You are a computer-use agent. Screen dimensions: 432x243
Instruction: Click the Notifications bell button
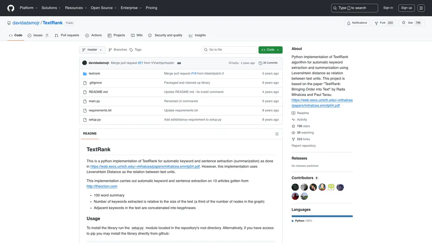pyautogui.click(x=357, y=23)
